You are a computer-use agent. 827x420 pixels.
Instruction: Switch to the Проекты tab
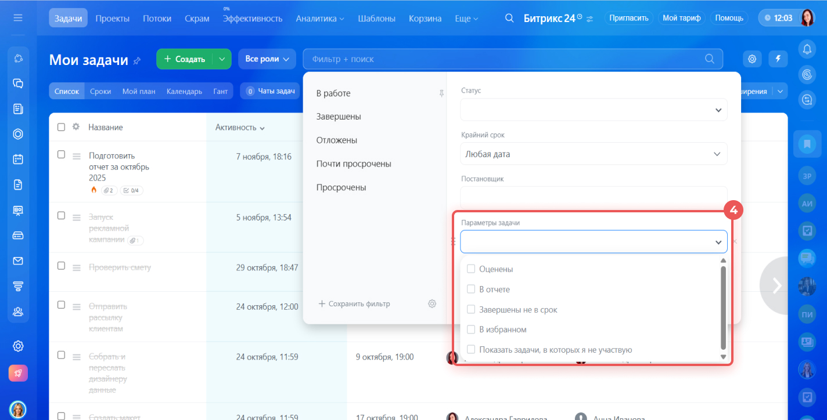tap(113, 18)
